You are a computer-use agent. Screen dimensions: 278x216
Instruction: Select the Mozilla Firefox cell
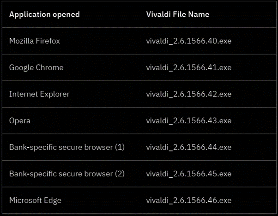[x=35, y=41]
